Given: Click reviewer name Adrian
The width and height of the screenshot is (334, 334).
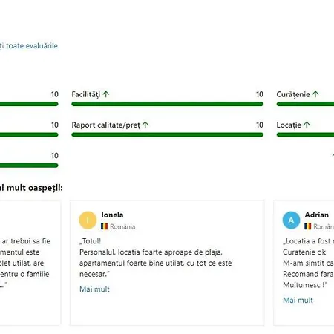Looking at the screenshot, I should 317,215.
